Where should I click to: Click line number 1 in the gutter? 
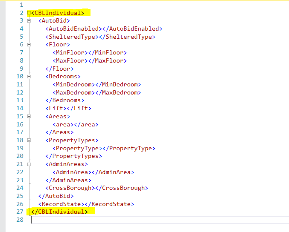tap(22, 5)
